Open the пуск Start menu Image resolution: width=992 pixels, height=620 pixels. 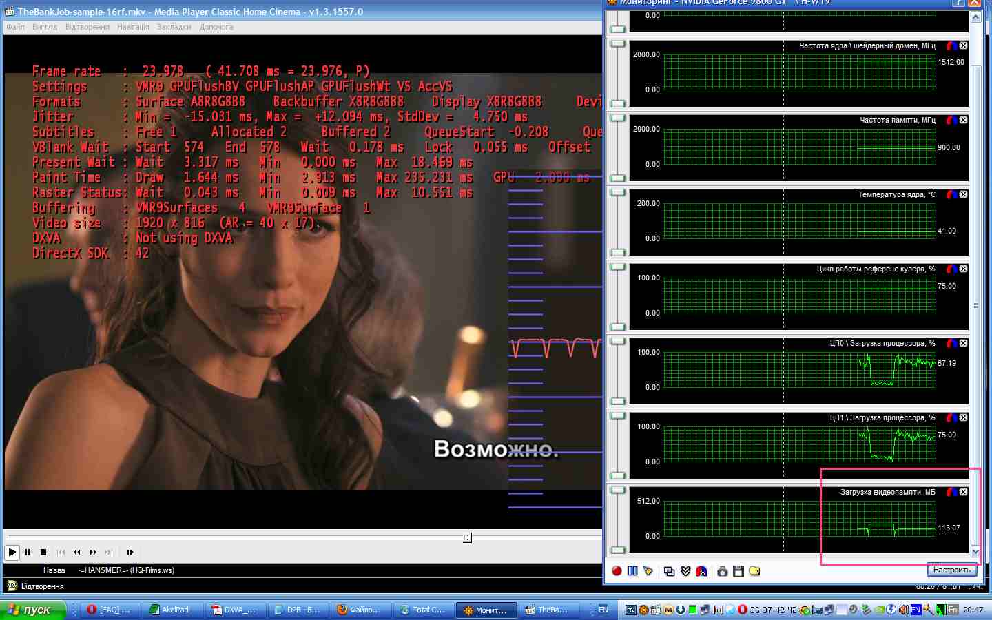point(32,610)
